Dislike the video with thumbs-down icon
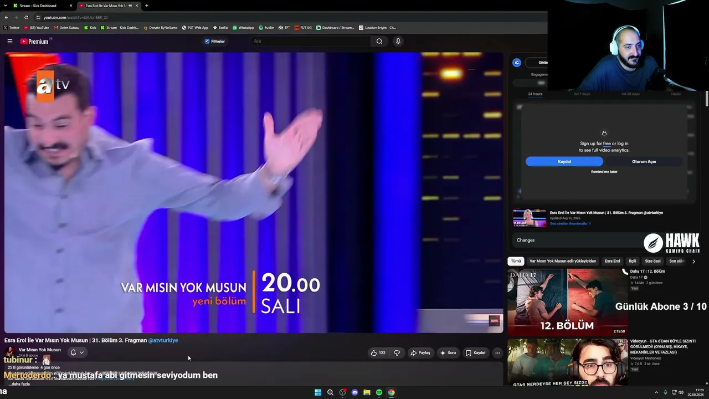This screenshot has height=399, width=709. point(397,352)
